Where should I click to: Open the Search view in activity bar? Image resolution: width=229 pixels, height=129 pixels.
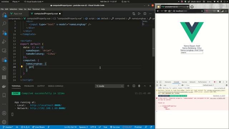point(4,24)
